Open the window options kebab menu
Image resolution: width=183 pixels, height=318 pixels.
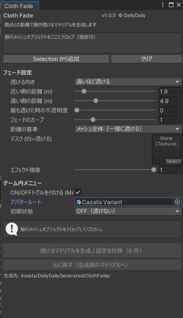pos(163,5)
